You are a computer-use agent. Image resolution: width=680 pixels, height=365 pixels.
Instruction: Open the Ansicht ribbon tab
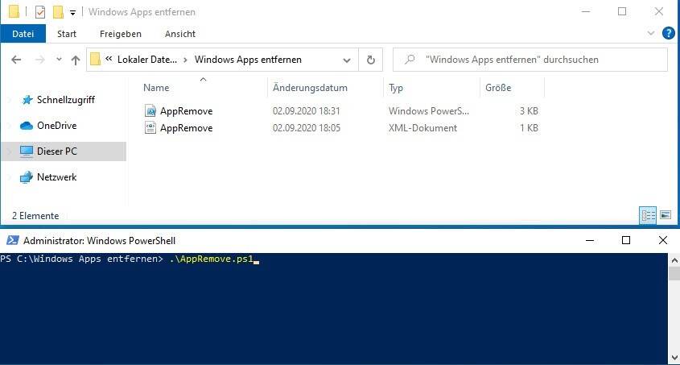[180, 34]
